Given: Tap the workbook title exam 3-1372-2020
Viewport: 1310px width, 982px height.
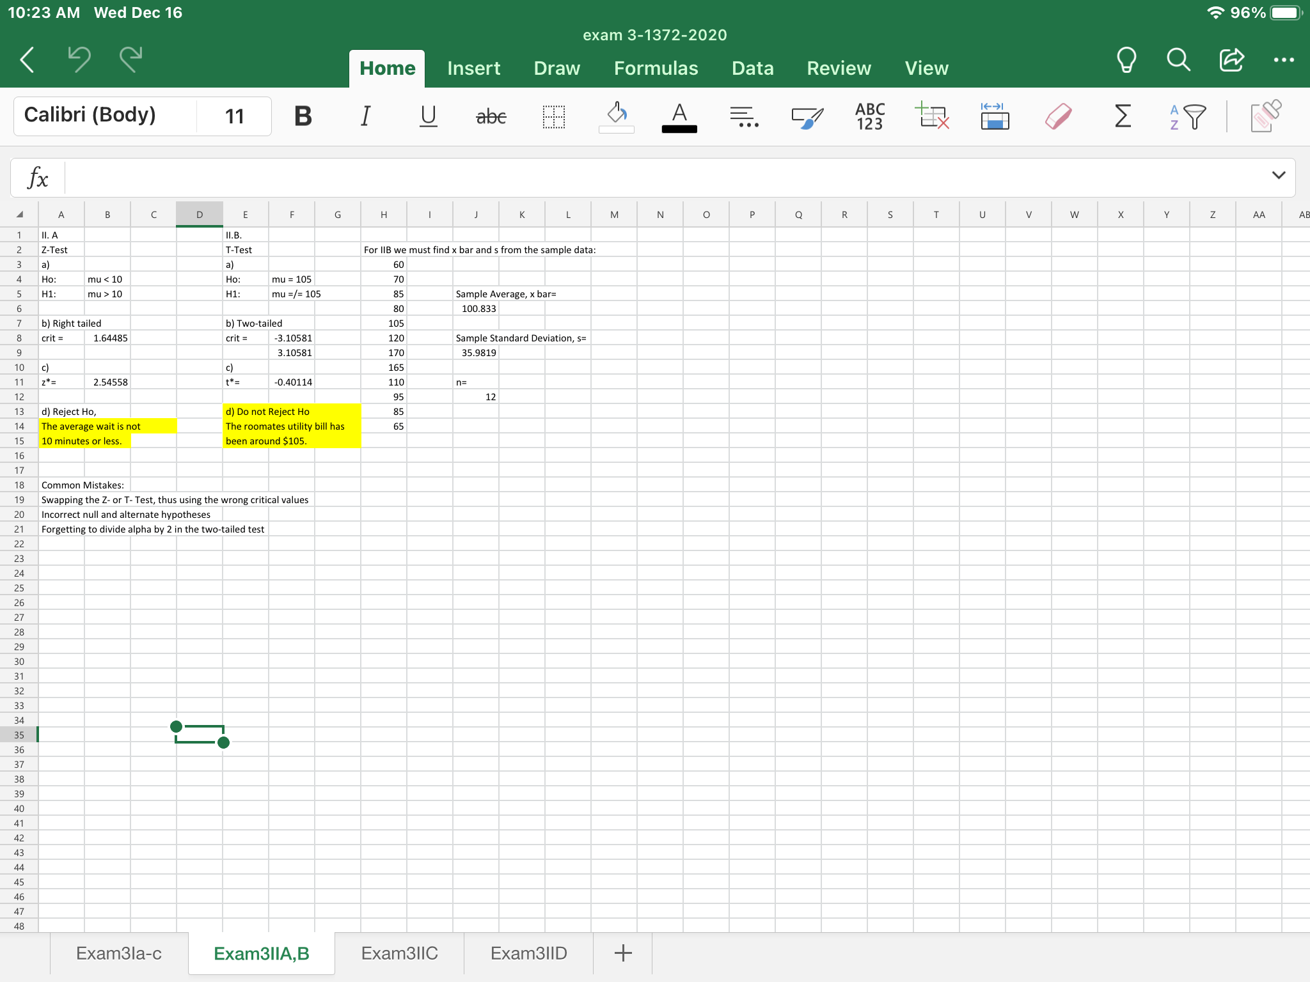Looking at the screenshot, I should click(655, 35).
